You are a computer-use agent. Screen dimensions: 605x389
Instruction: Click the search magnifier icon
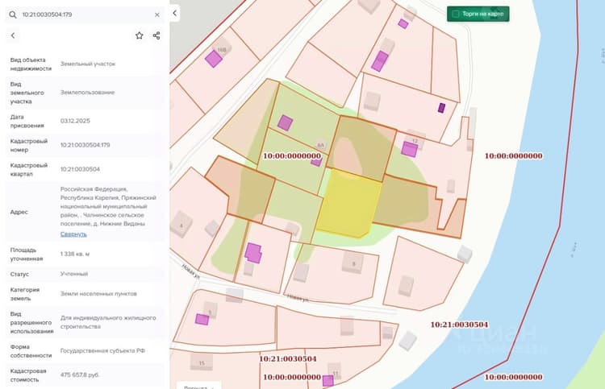click(x=13, y=14)
